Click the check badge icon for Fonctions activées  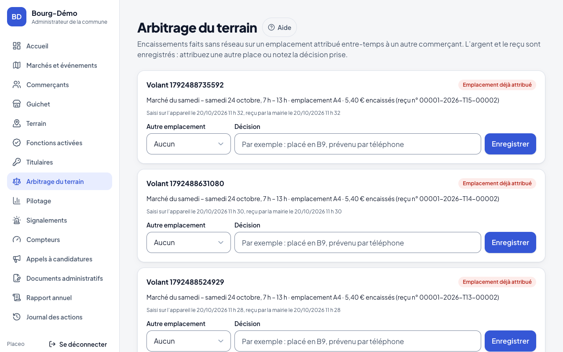[x=17, y=143]
